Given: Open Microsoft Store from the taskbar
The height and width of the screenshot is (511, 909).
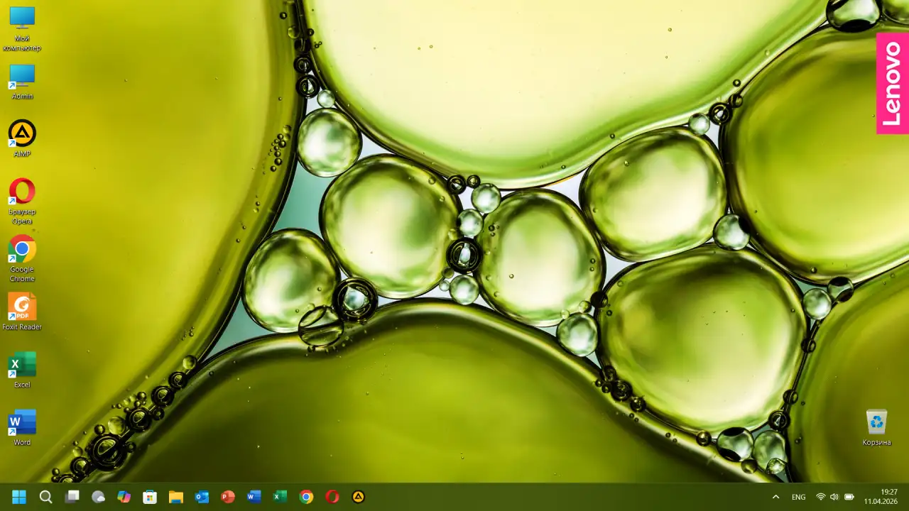Looking at the screenshot, I should pos(150,497).
